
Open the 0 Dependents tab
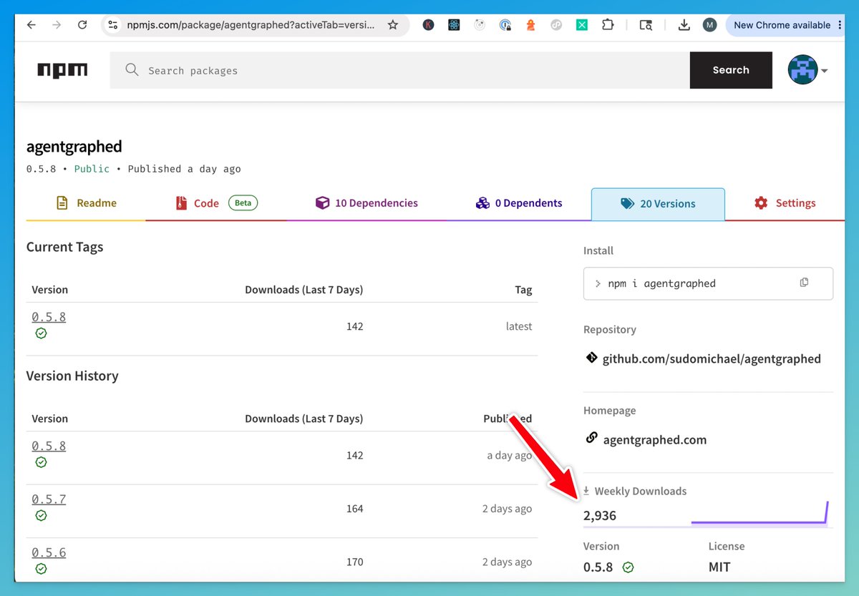click(x=519, y=203)
